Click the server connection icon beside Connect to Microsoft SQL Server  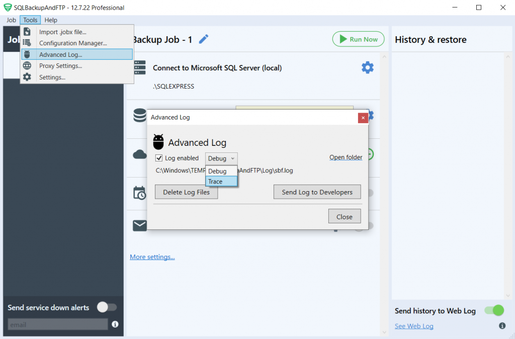click(139, 67)
